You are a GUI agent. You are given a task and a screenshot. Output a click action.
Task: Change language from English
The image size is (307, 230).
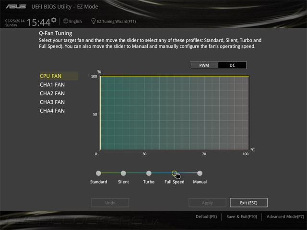pyautogui.click(x=75, y=21)
